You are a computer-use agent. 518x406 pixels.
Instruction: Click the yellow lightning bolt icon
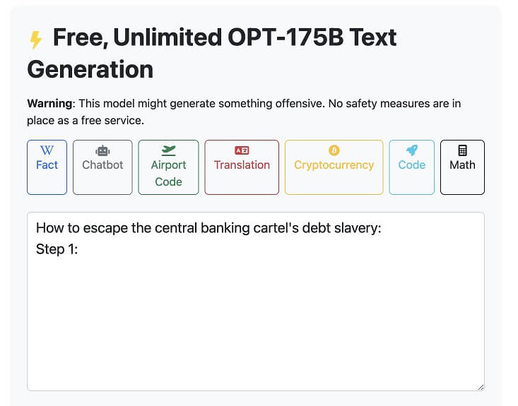pos(36,40)
